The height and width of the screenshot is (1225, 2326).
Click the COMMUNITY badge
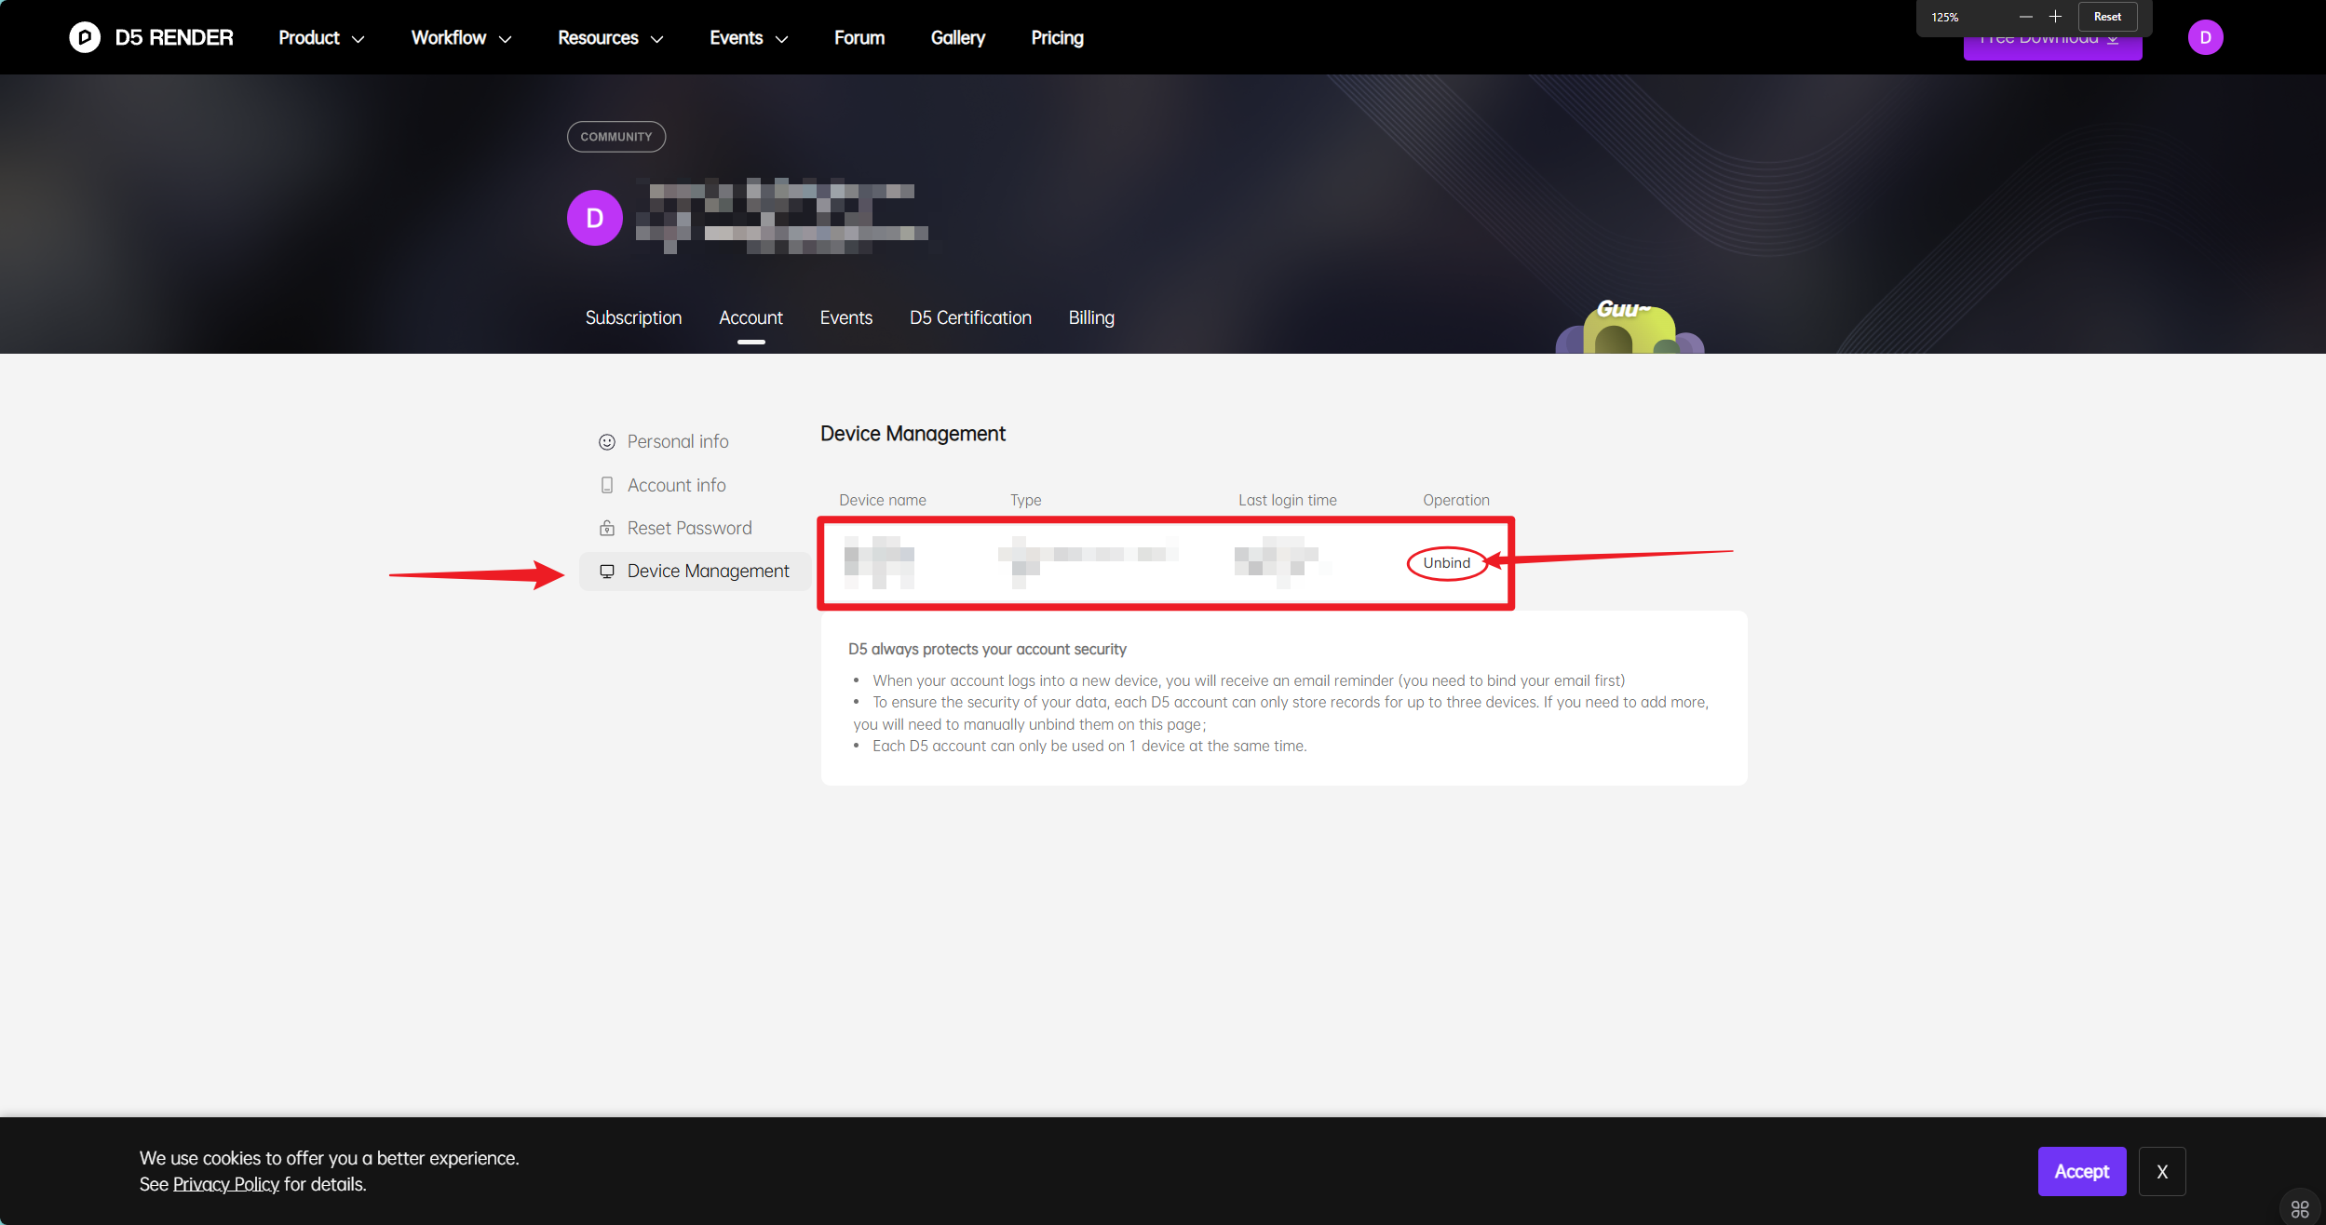point(616,137)
